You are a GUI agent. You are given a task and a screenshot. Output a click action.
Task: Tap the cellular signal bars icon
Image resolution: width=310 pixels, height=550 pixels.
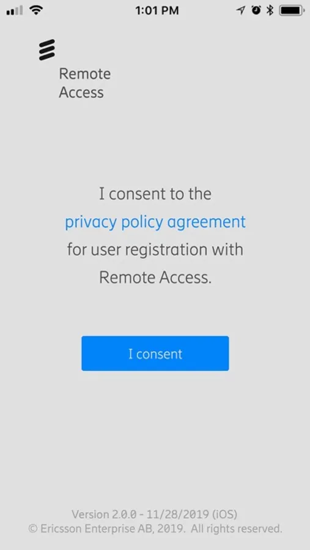coord(15,11)
